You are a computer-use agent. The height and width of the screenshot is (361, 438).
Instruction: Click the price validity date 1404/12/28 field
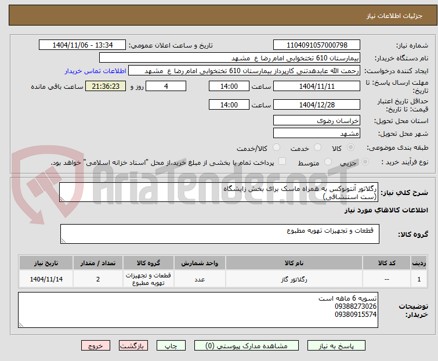317,105
